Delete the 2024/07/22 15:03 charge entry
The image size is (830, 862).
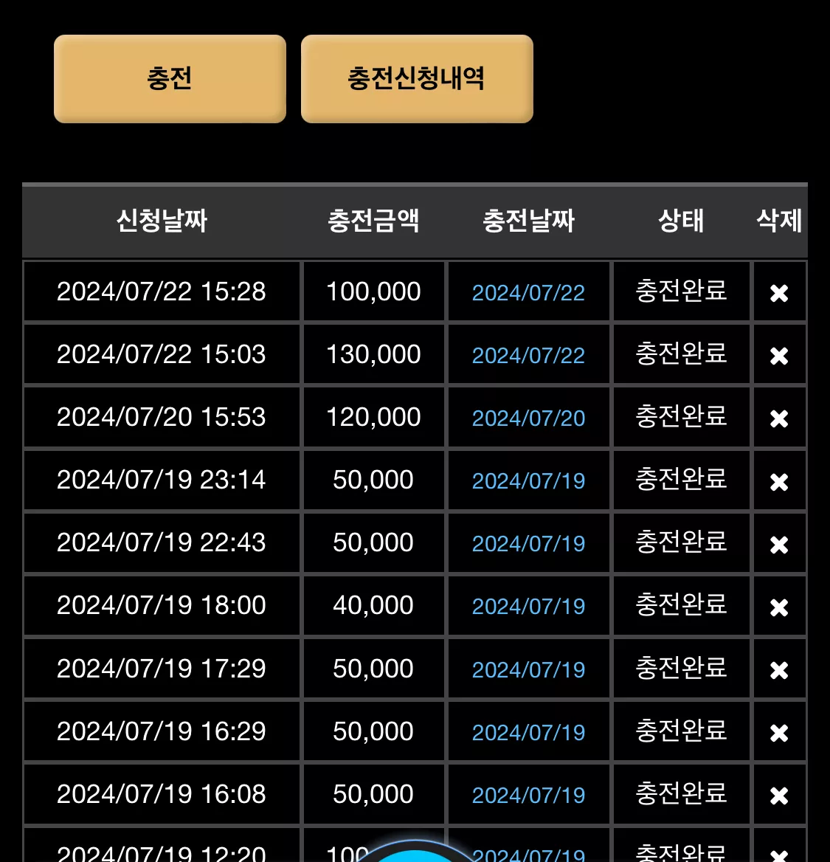tap(779, 356)
